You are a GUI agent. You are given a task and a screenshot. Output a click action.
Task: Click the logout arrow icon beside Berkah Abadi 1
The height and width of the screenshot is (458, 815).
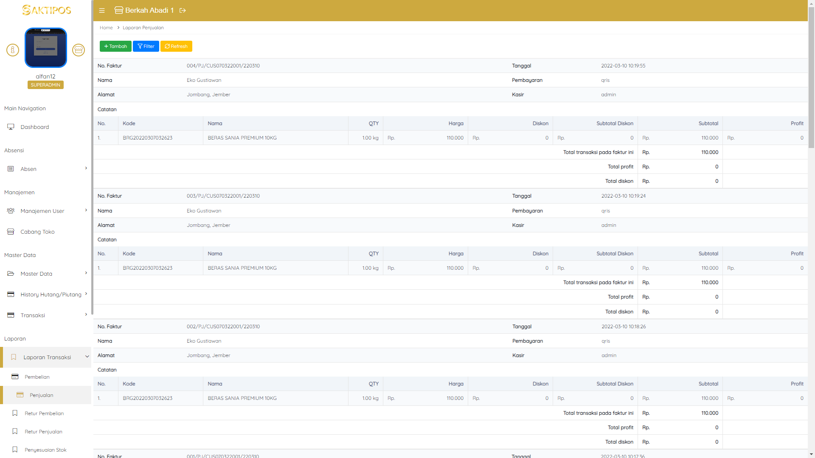click(183, 11)
